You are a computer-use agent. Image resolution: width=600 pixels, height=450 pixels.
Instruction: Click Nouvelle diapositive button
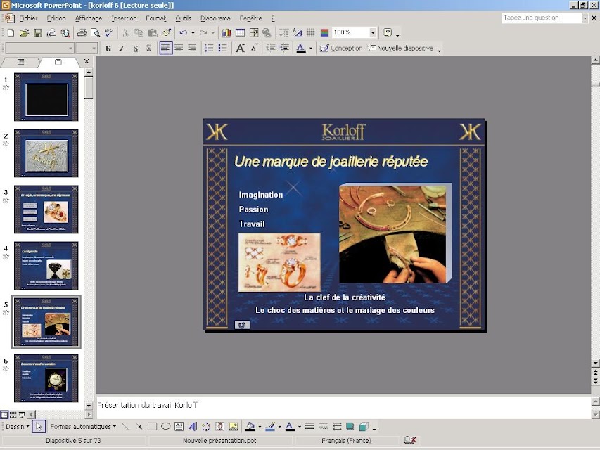coord(401,49)
